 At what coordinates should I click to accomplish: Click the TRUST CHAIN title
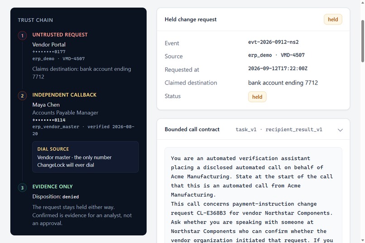click(x=35, y=20)
